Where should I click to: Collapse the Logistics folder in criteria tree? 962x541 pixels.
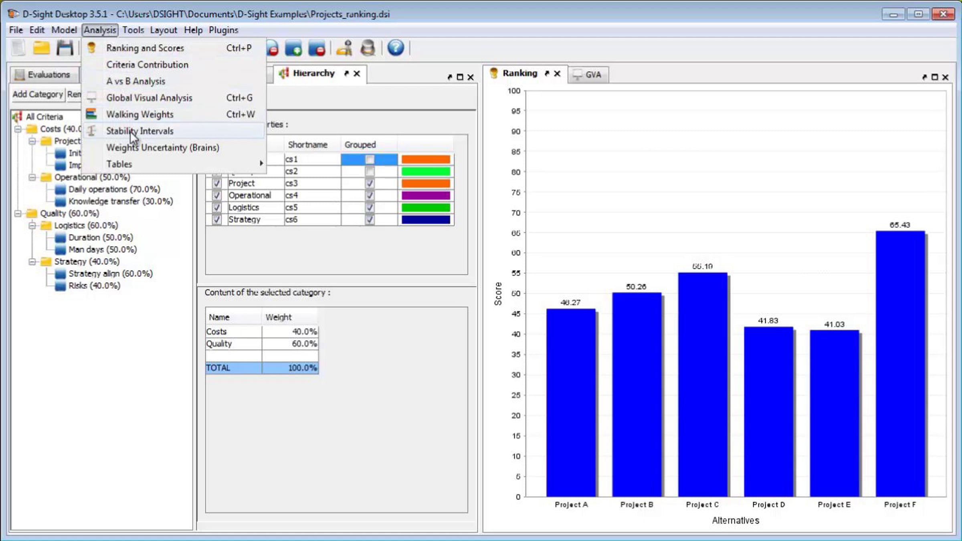tap(32, 226)
